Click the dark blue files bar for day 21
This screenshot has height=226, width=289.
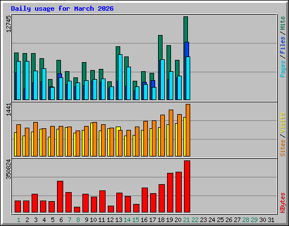point(187,49)
